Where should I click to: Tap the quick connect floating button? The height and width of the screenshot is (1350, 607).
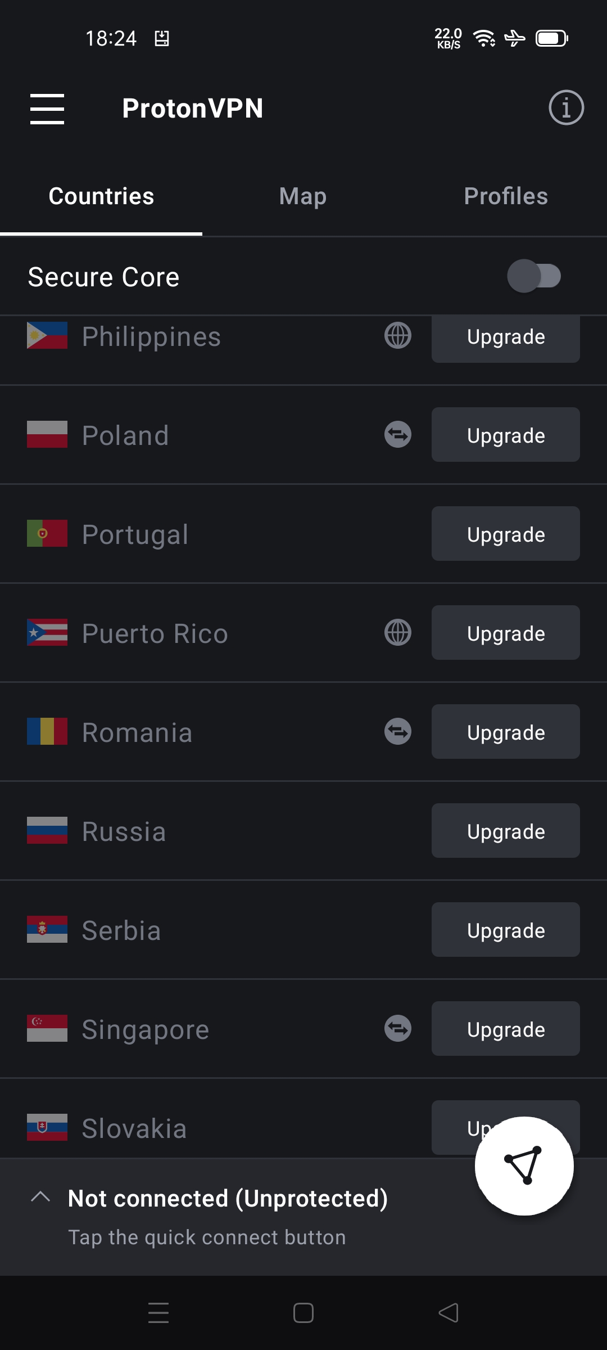pyautogui.click(x=524, y=1165)
